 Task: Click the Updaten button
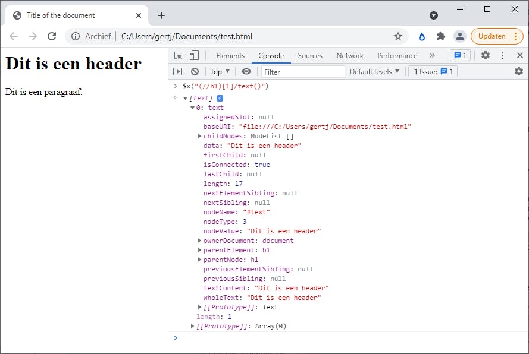coord(492,36)
